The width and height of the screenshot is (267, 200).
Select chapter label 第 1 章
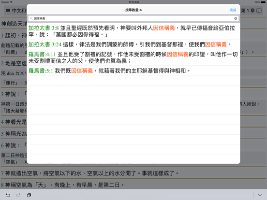tap(248, 11)
